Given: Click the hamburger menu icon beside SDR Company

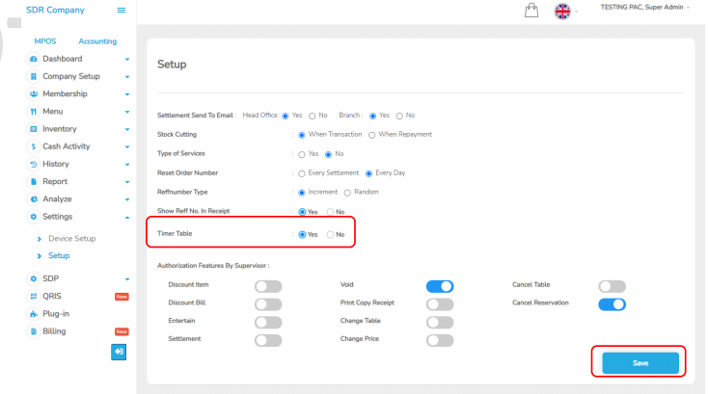Looking at the screenshot, I should tap(121, 10).
